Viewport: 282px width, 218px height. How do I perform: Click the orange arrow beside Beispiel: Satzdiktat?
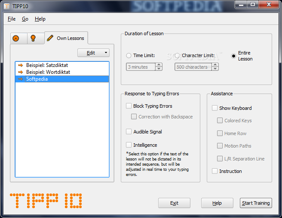tap(21, 65)
